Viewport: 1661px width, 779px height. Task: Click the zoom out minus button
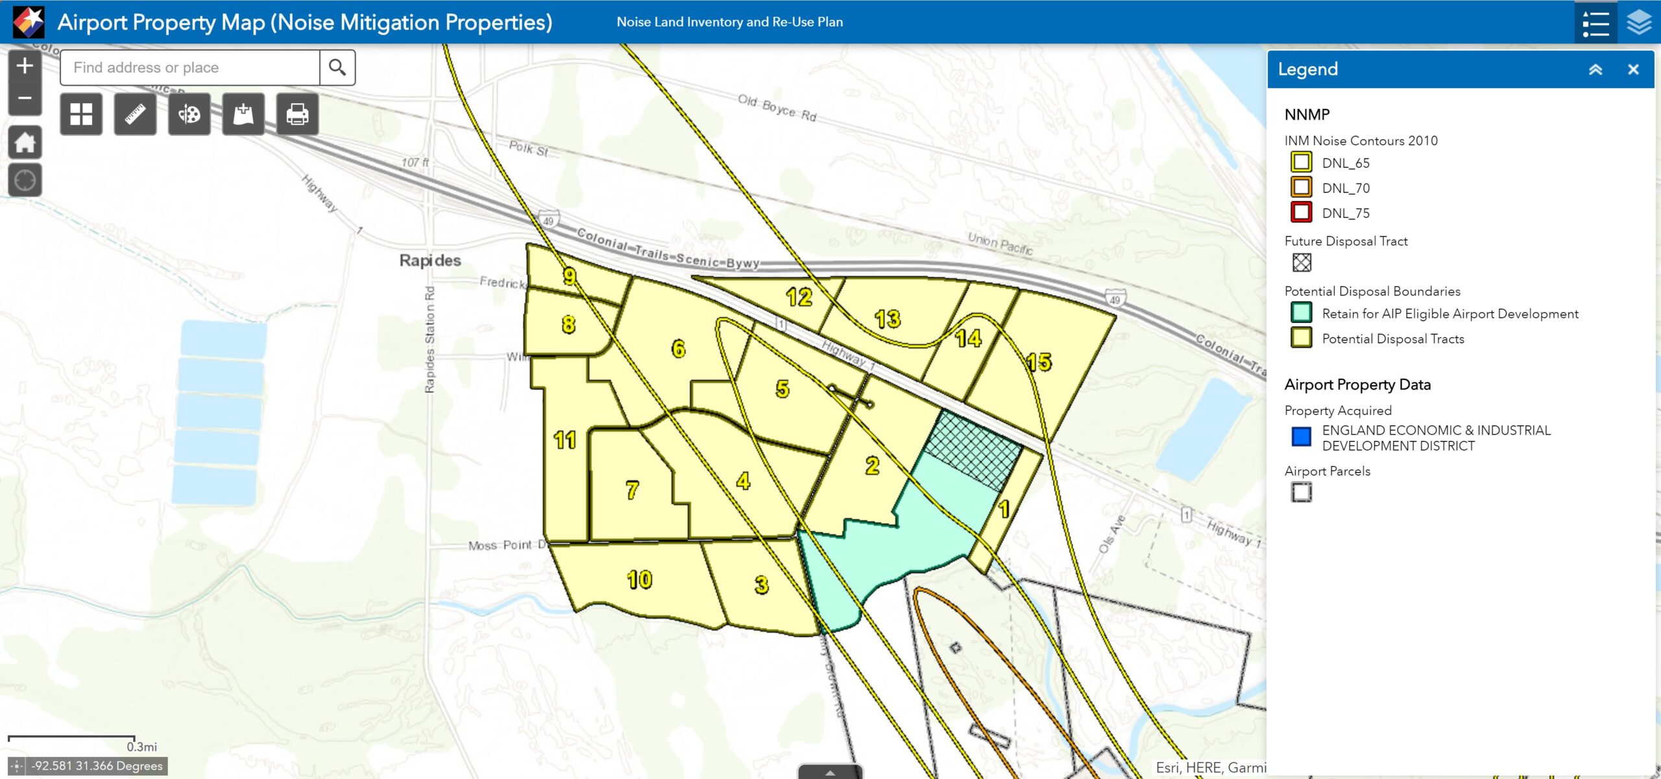(x=25, y=99)
